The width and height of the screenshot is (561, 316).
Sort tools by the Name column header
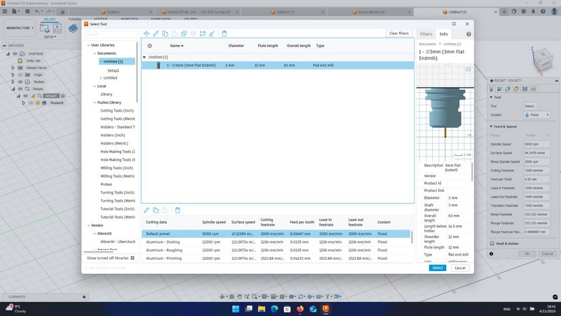point(177,46)
